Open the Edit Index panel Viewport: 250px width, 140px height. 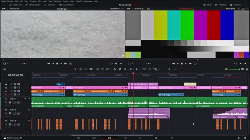tap(50, 5)
